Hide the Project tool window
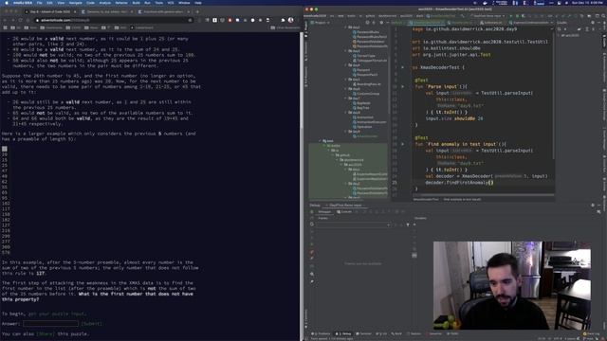This screenshot has height=341, width=607. coord(387,23)
